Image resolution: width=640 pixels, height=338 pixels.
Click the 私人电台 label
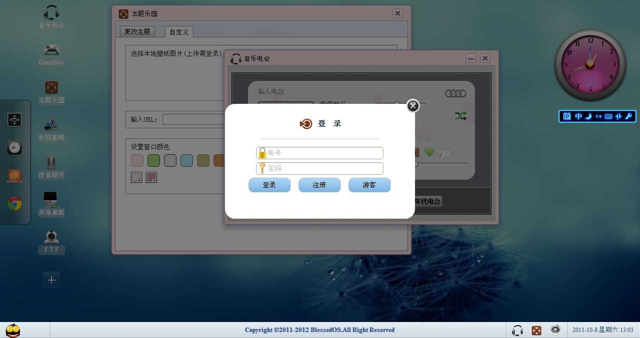(x=270, y=91)
